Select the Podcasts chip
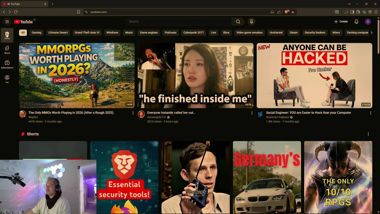 tap(170, 32)
